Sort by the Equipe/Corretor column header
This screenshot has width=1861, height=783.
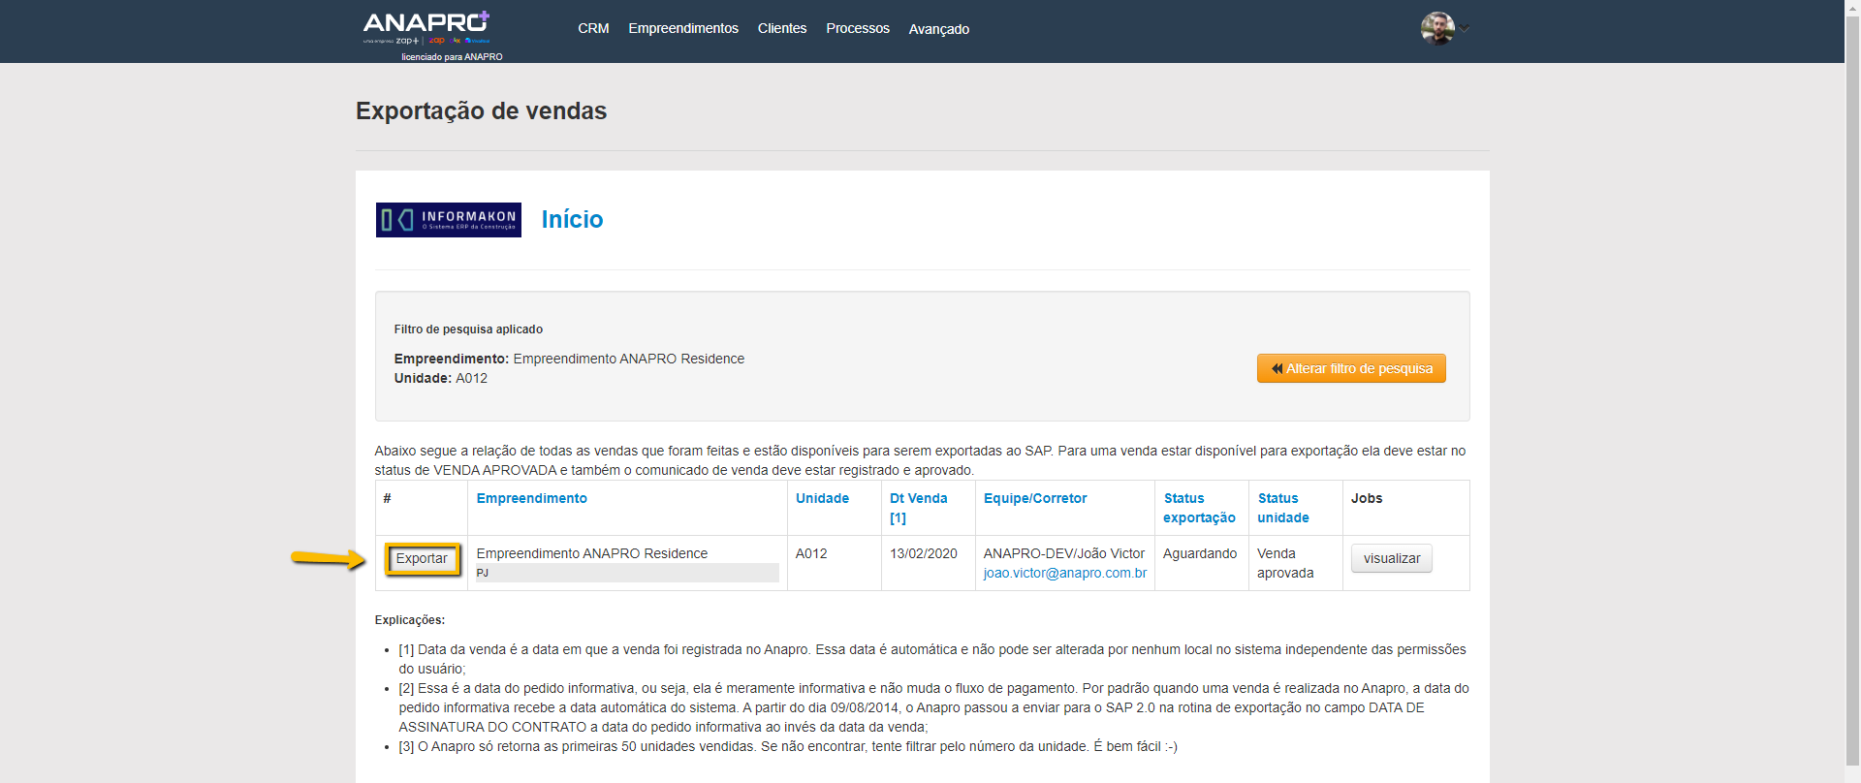pos(1034,498)
